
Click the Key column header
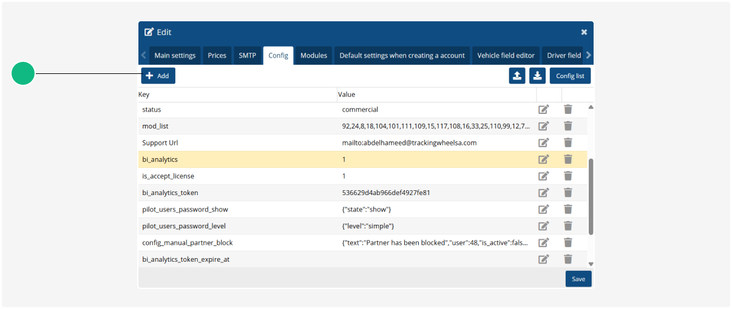tap(237, 95)
